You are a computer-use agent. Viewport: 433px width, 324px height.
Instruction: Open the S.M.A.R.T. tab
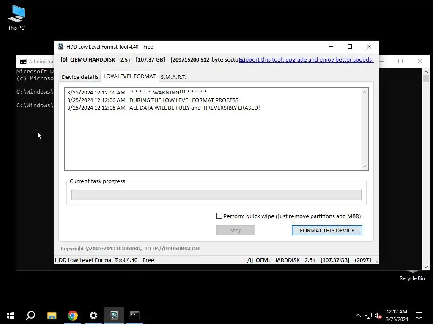point(173,77)
